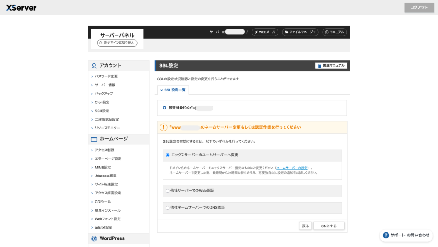Open パスワード変更 in the sidebar
The height and width of the screenshot is (247, 438).
click(x=106, y=76)
